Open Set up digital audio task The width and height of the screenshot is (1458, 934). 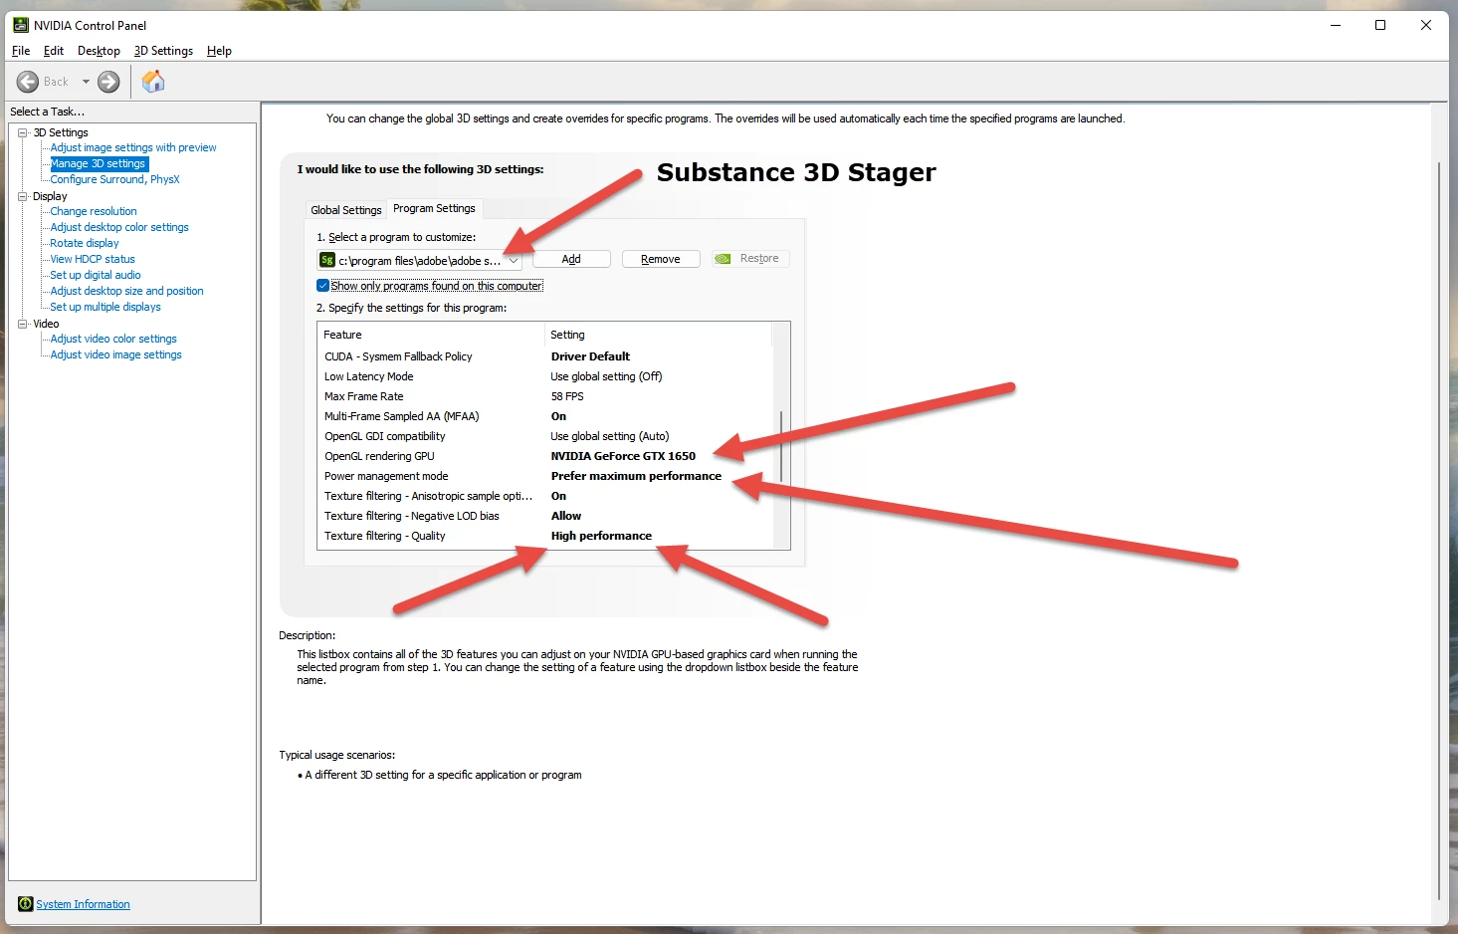tap(96, 275)
